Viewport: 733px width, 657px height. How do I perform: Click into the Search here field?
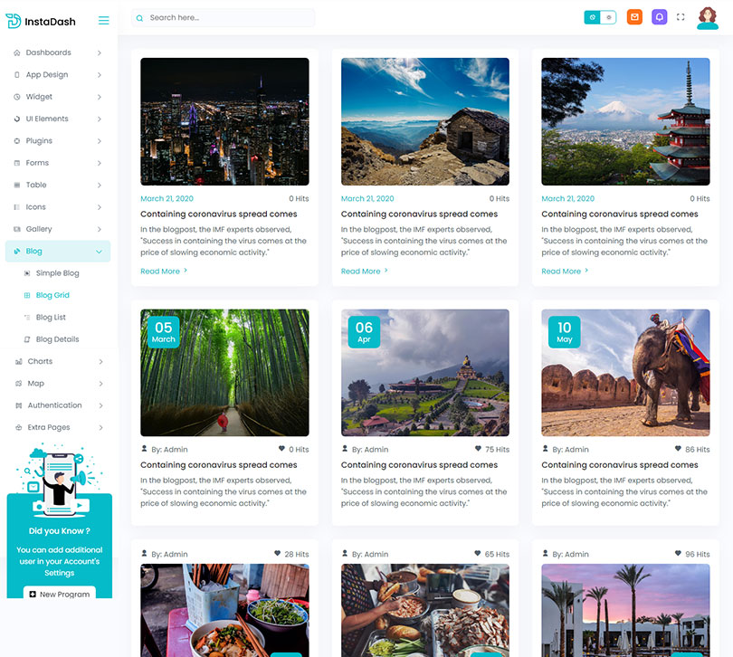pos(226,18)
